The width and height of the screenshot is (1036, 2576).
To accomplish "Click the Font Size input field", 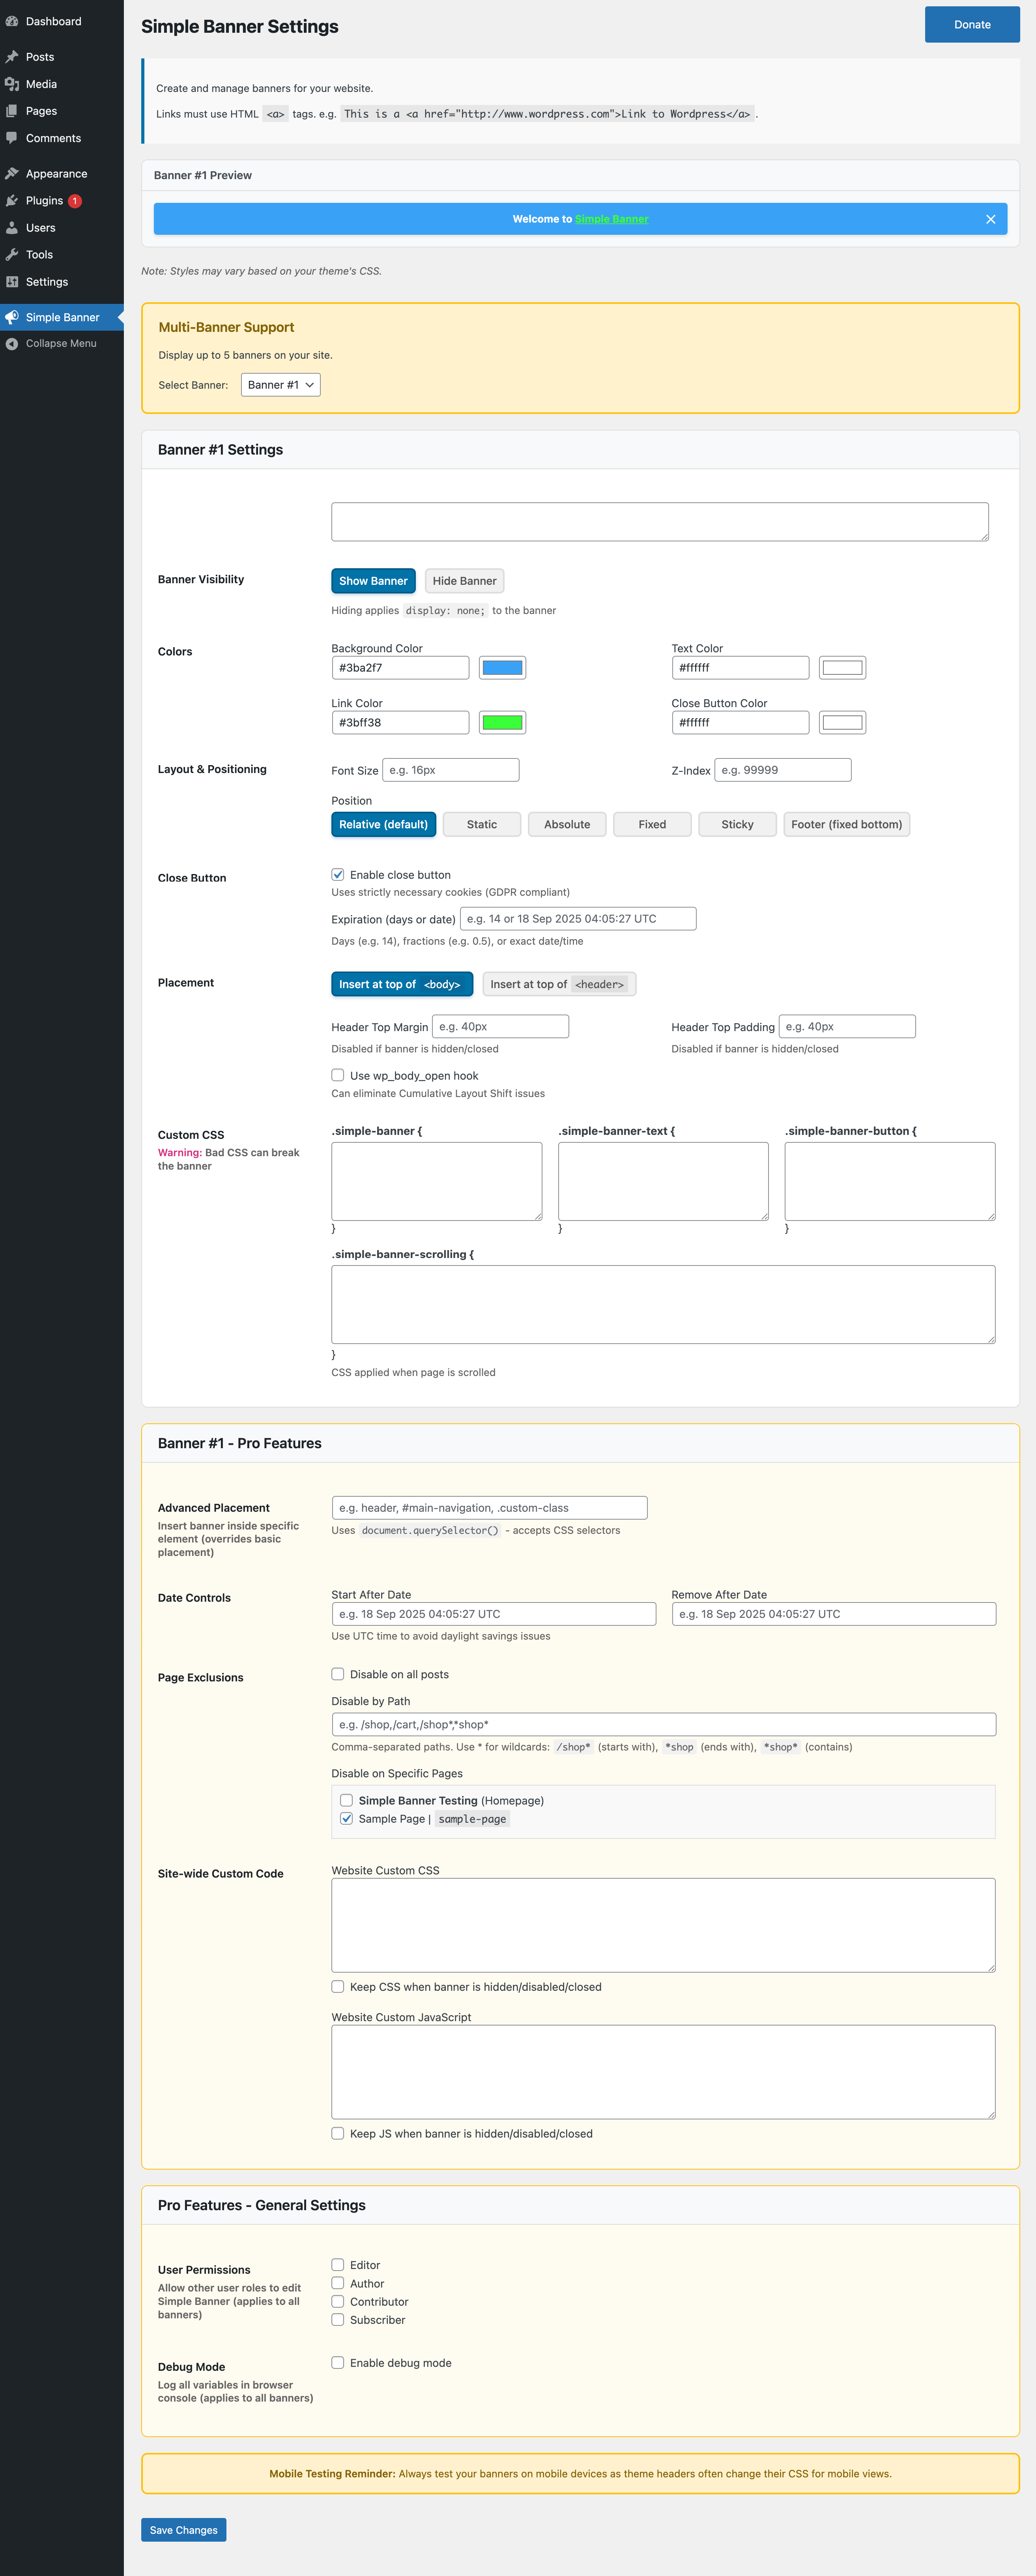I will point(450,770).
